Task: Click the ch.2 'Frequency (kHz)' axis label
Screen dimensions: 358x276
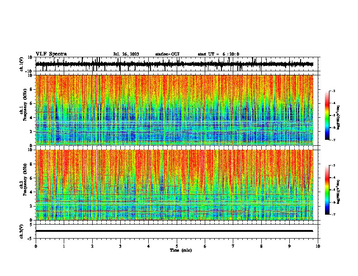Action: [x=25, y=179]
